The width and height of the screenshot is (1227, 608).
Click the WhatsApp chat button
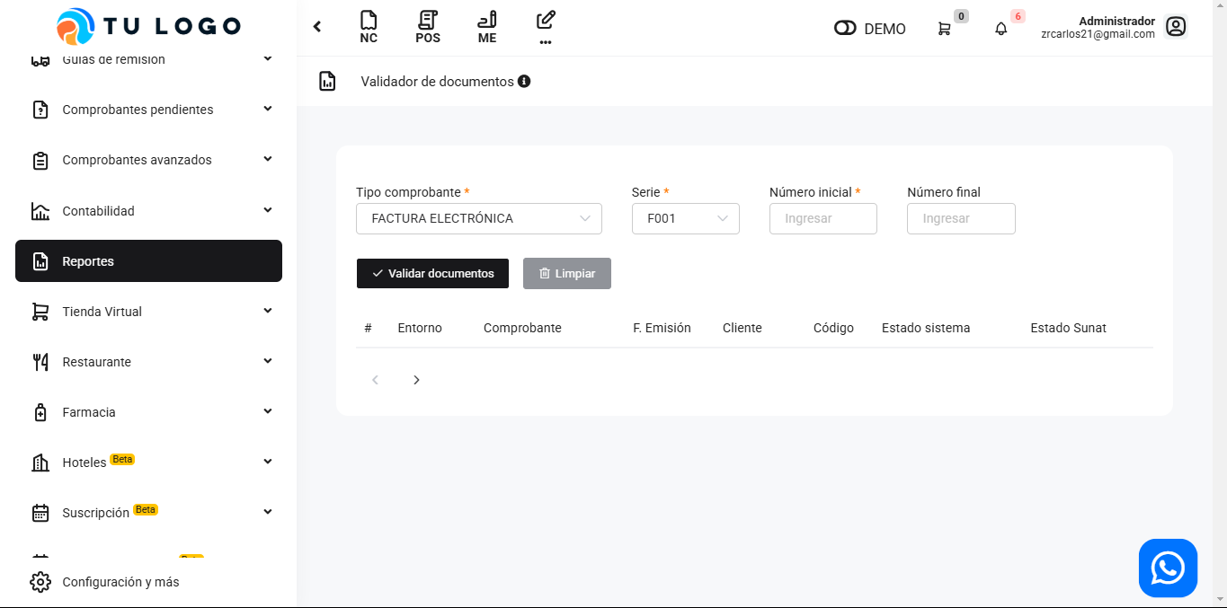coord(1168,568)
